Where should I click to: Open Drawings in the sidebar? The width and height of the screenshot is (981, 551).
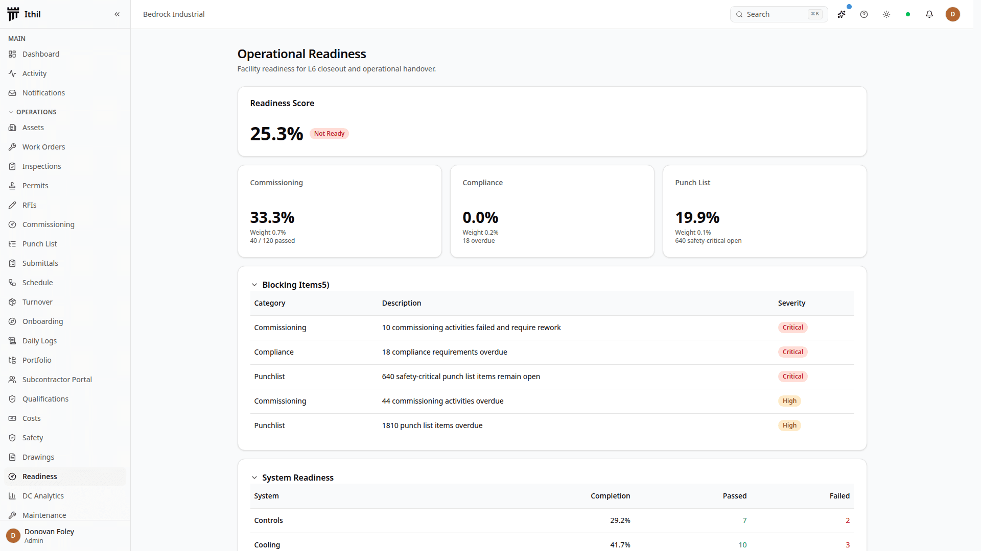click(x=65, y=457)
